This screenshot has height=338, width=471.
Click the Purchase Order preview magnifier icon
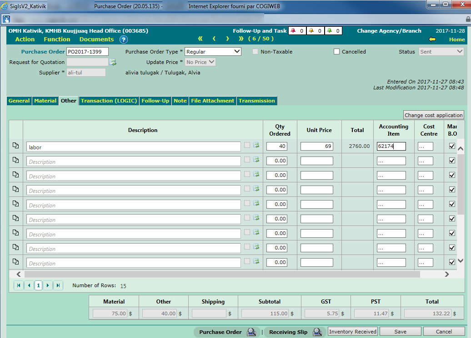pos(251,332)
